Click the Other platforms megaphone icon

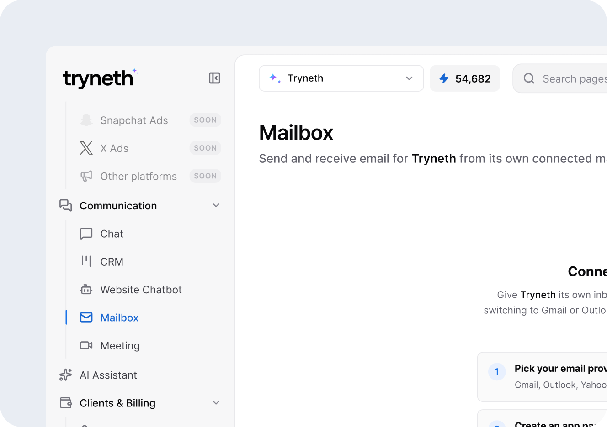[86, 176]
